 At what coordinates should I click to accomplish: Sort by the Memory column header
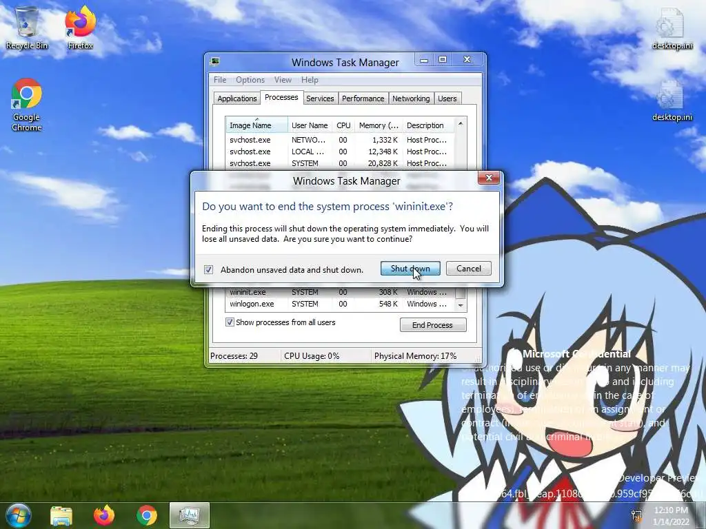[379, 125]
